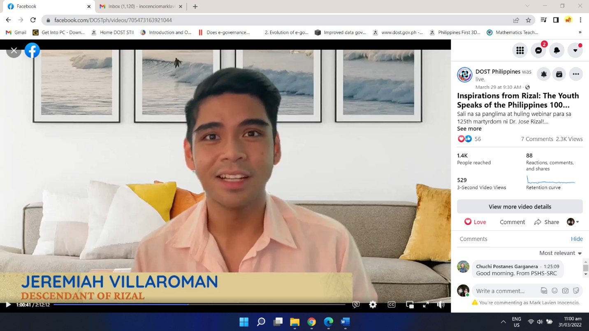Open the Home DOST STII bookmark

pyautogui.click(x=112, y=32)
